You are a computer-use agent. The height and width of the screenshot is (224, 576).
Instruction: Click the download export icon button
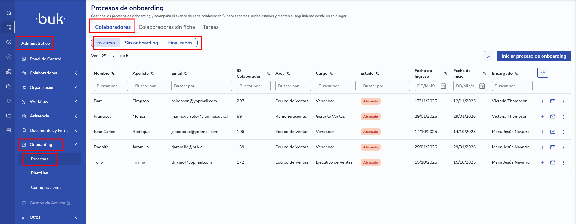[x=489, y=56]
